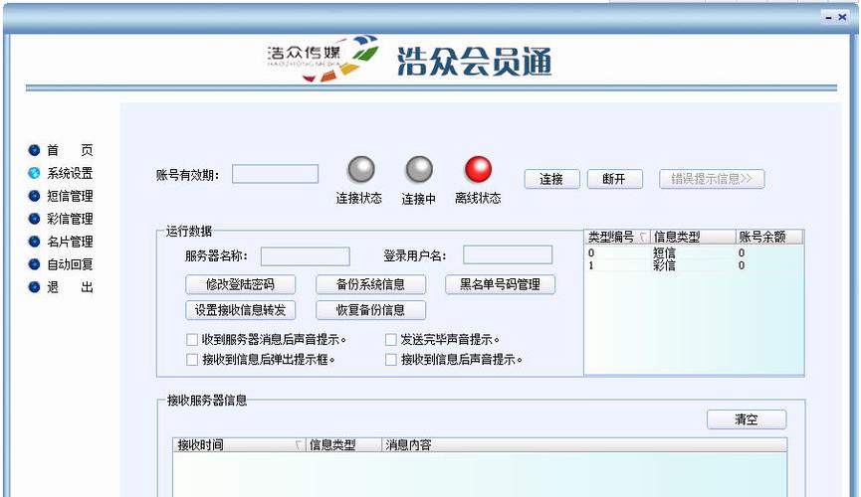Click the globe icon beside 系统设置
The image size is (861, 497).
click(34, 173)
